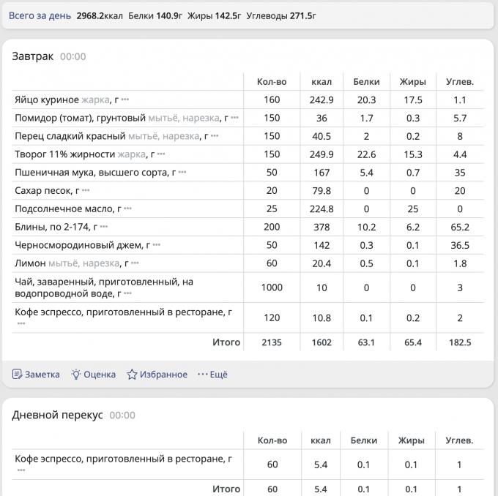
Task: Click the note icon beside Заметка
Action: click(x=18, y=375)
